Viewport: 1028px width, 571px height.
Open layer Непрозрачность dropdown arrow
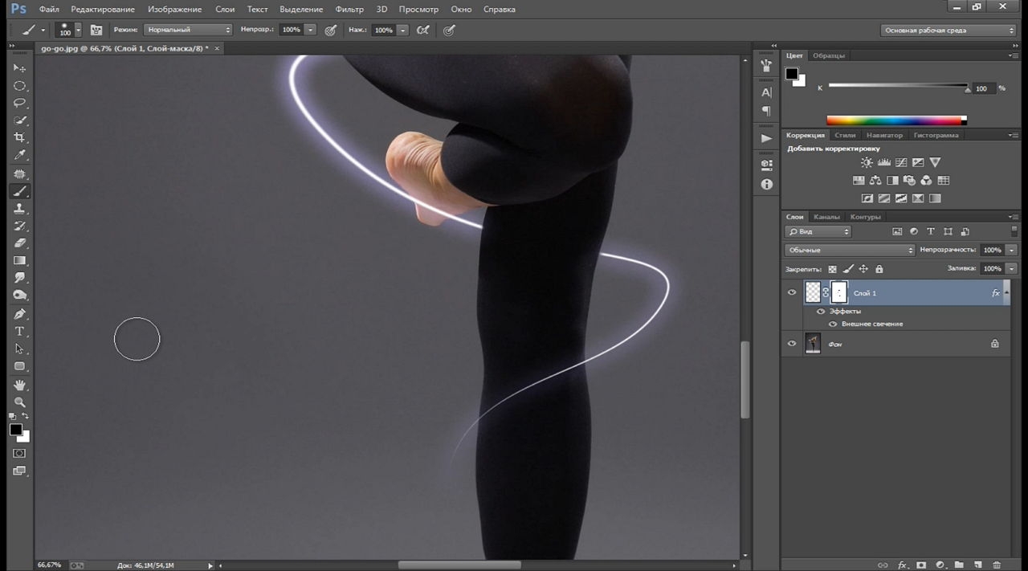click(1011, 250)
